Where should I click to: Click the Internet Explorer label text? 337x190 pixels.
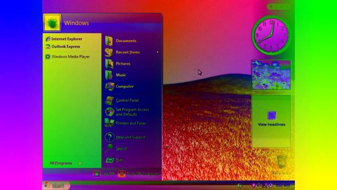tap(67, 39)
